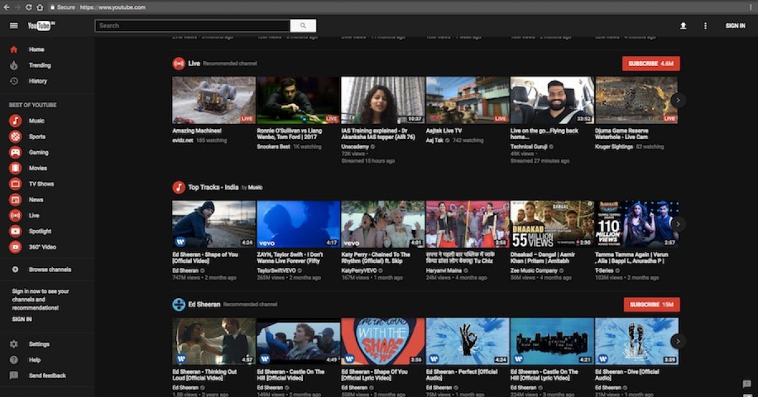
Task: Click the upload video icon
Action: tap(683, 26)
